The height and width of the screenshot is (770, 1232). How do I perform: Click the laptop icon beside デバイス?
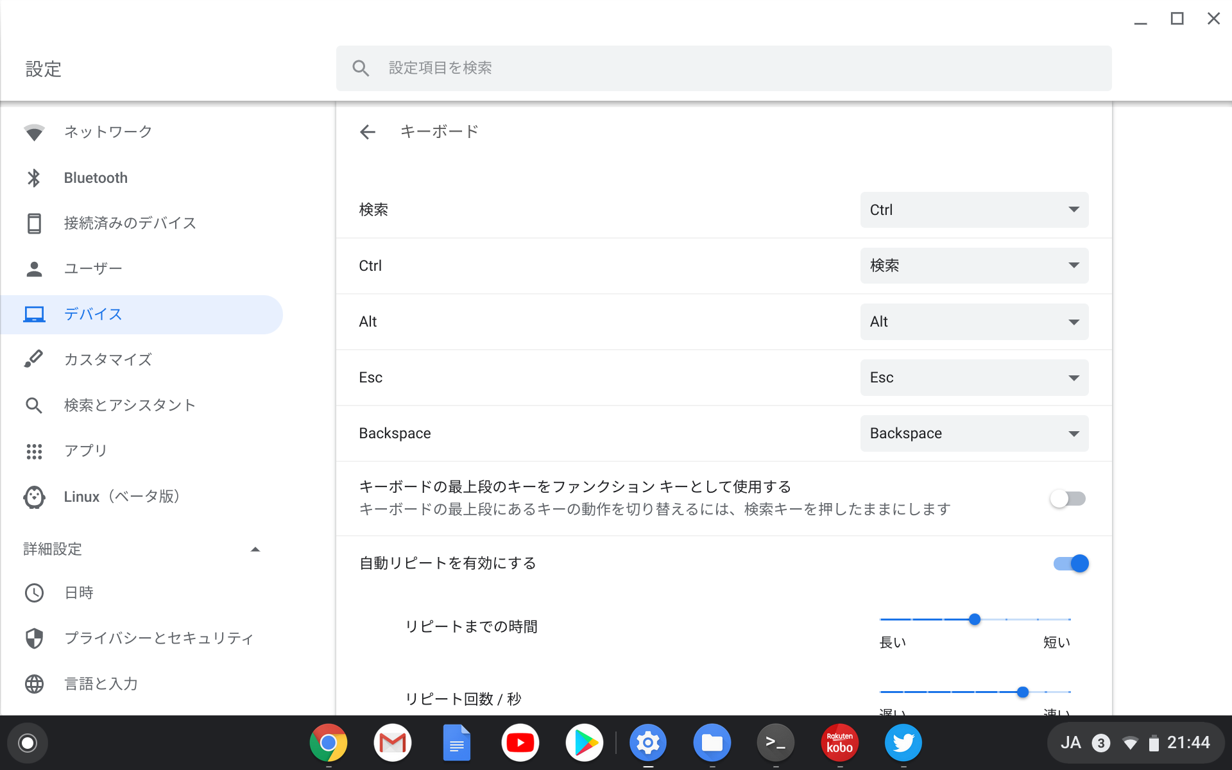point(34,314)
